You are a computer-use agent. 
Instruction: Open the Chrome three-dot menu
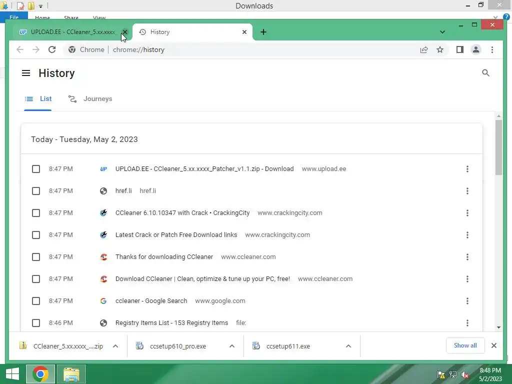click(x=492, y=49)
